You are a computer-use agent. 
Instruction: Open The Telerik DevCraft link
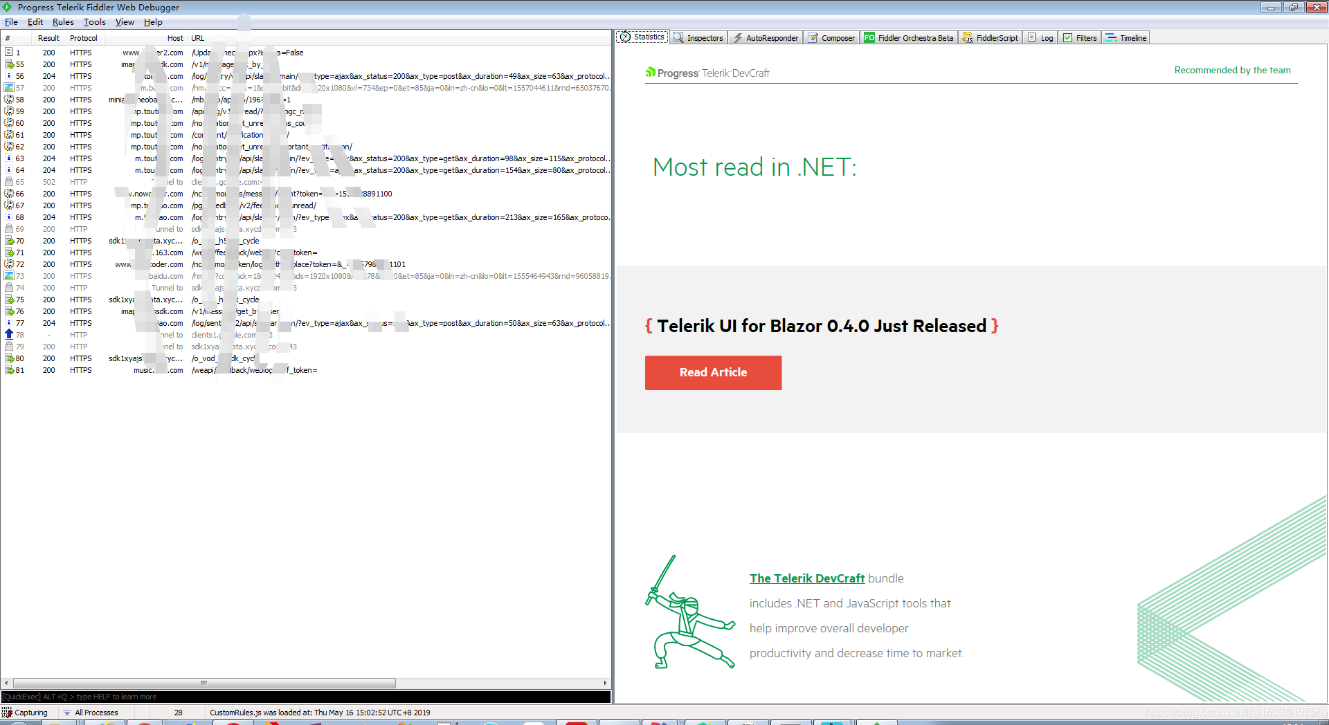tap(807, 578)
